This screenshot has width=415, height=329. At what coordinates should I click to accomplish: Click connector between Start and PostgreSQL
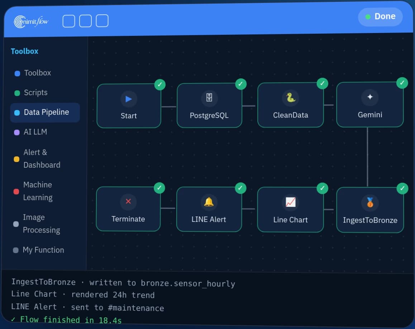click(169, 107)
